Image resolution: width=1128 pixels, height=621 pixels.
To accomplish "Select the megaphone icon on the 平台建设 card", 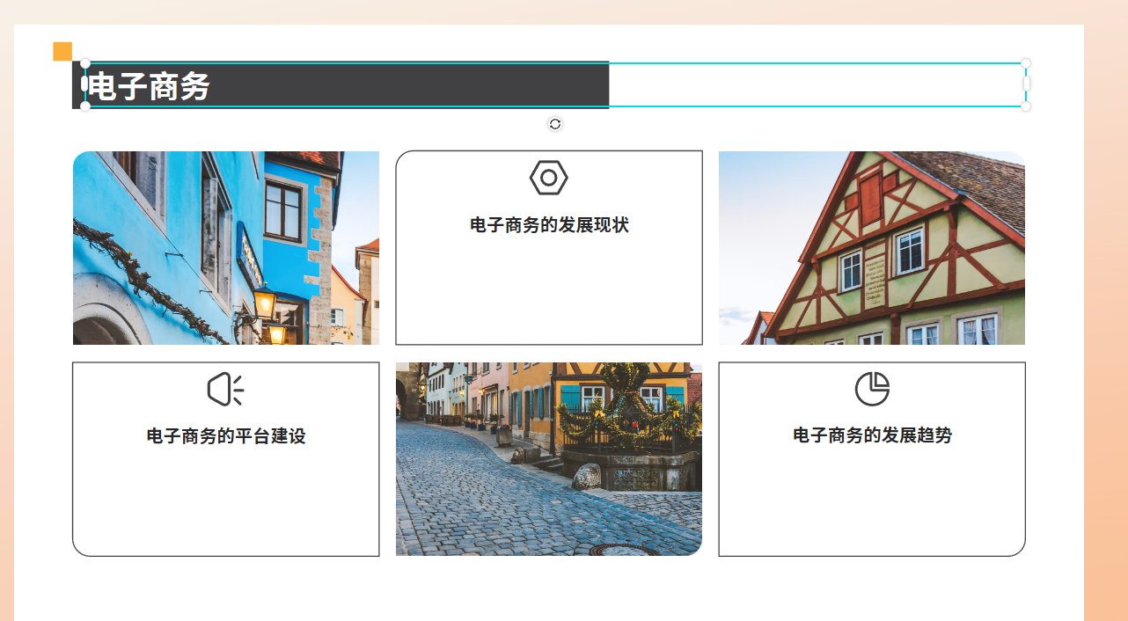I will [x=225, y=387].
